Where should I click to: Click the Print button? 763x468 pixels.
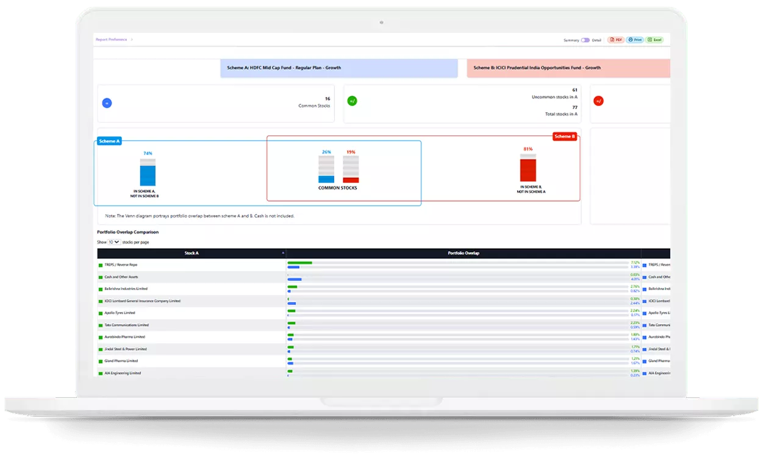coord(635,40)
